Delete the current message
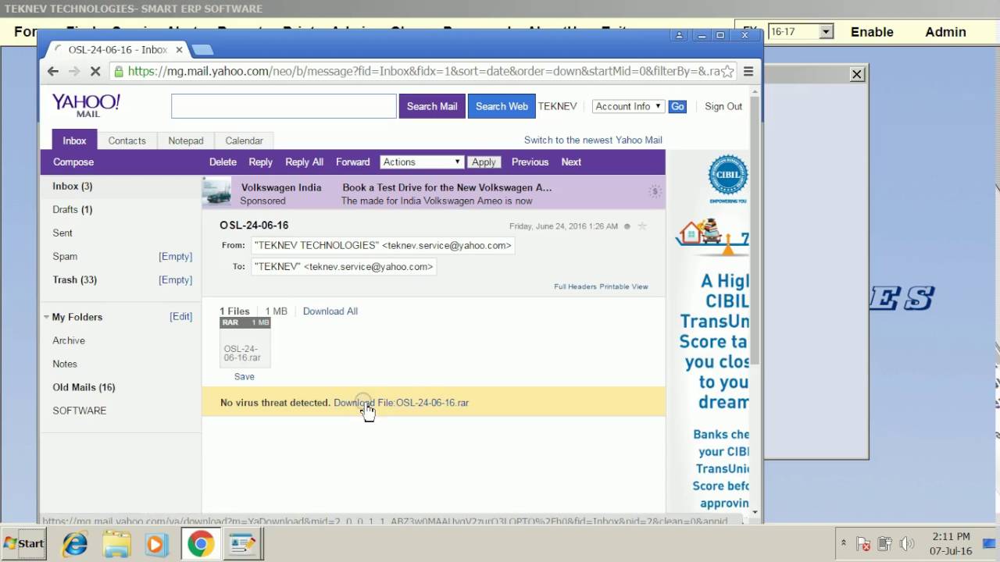This screenshot has width=1000, height=562. (223, 162)
